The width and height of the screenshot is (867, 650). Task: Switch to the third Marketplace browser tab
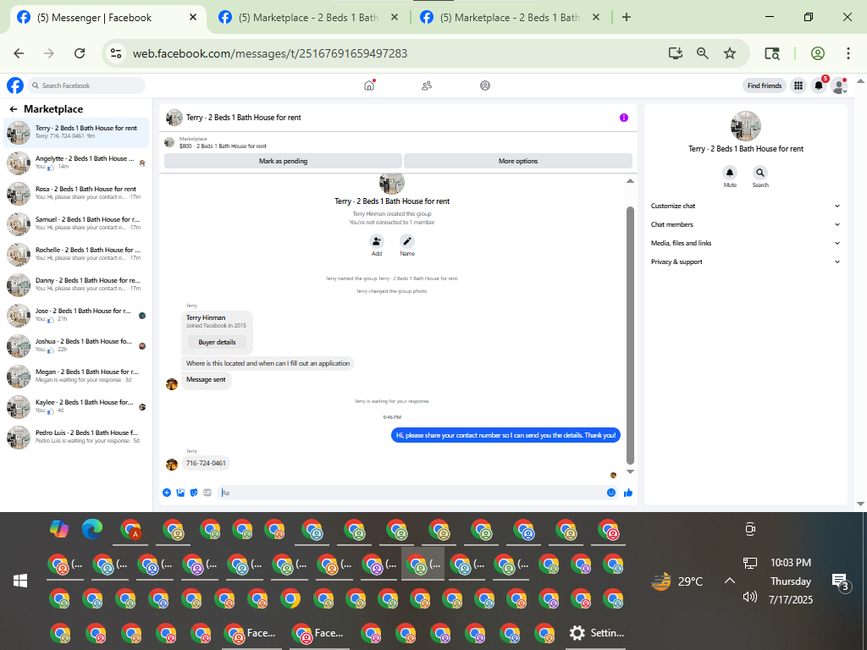510,18
